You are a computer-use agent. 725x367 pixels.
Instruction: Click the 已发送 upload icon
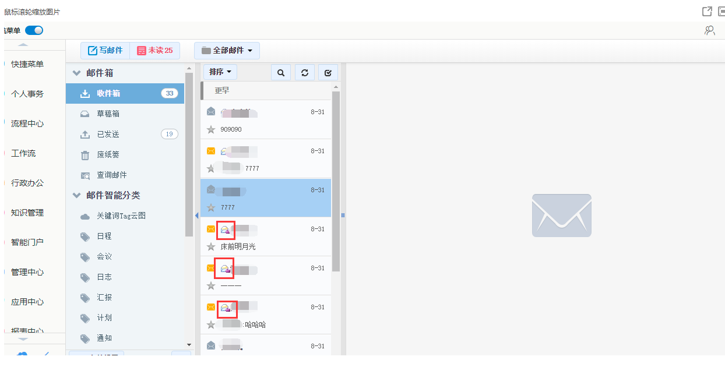tap(85, 135)
